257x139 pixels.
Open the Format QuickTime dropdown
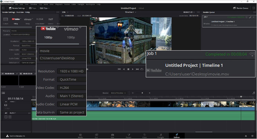pos(28,45)
